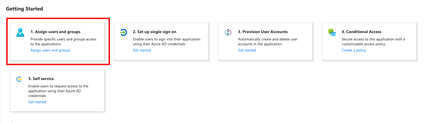Click the user icon for Assign users and groups

point(20,33)
